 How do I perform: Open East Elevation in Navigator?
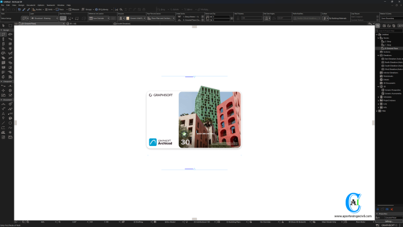pyautogui.click(x=394, y=58)
